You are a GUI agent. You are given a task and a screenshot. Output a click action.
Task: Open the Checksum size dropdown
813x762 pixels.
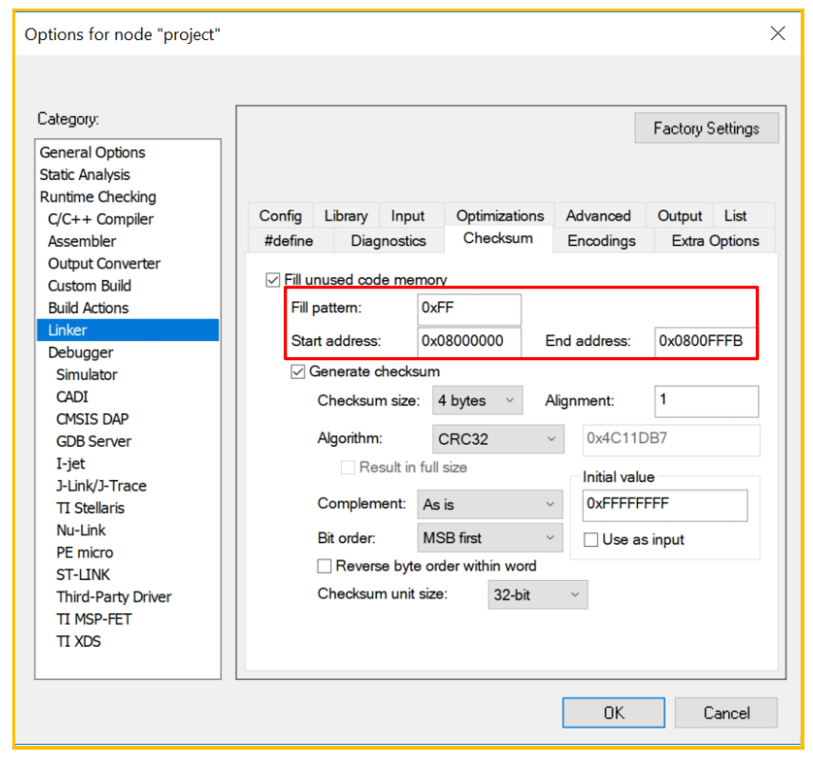tap(478, 400)
